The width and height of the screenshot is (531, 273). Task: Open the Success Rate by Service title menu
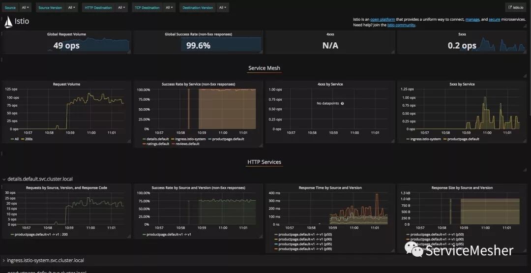click(198, 84)
